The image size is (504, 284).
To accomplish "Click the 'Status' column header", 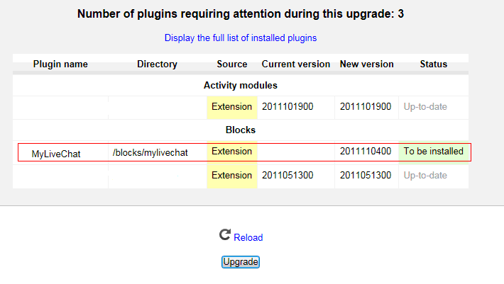I will click(433, 64).
